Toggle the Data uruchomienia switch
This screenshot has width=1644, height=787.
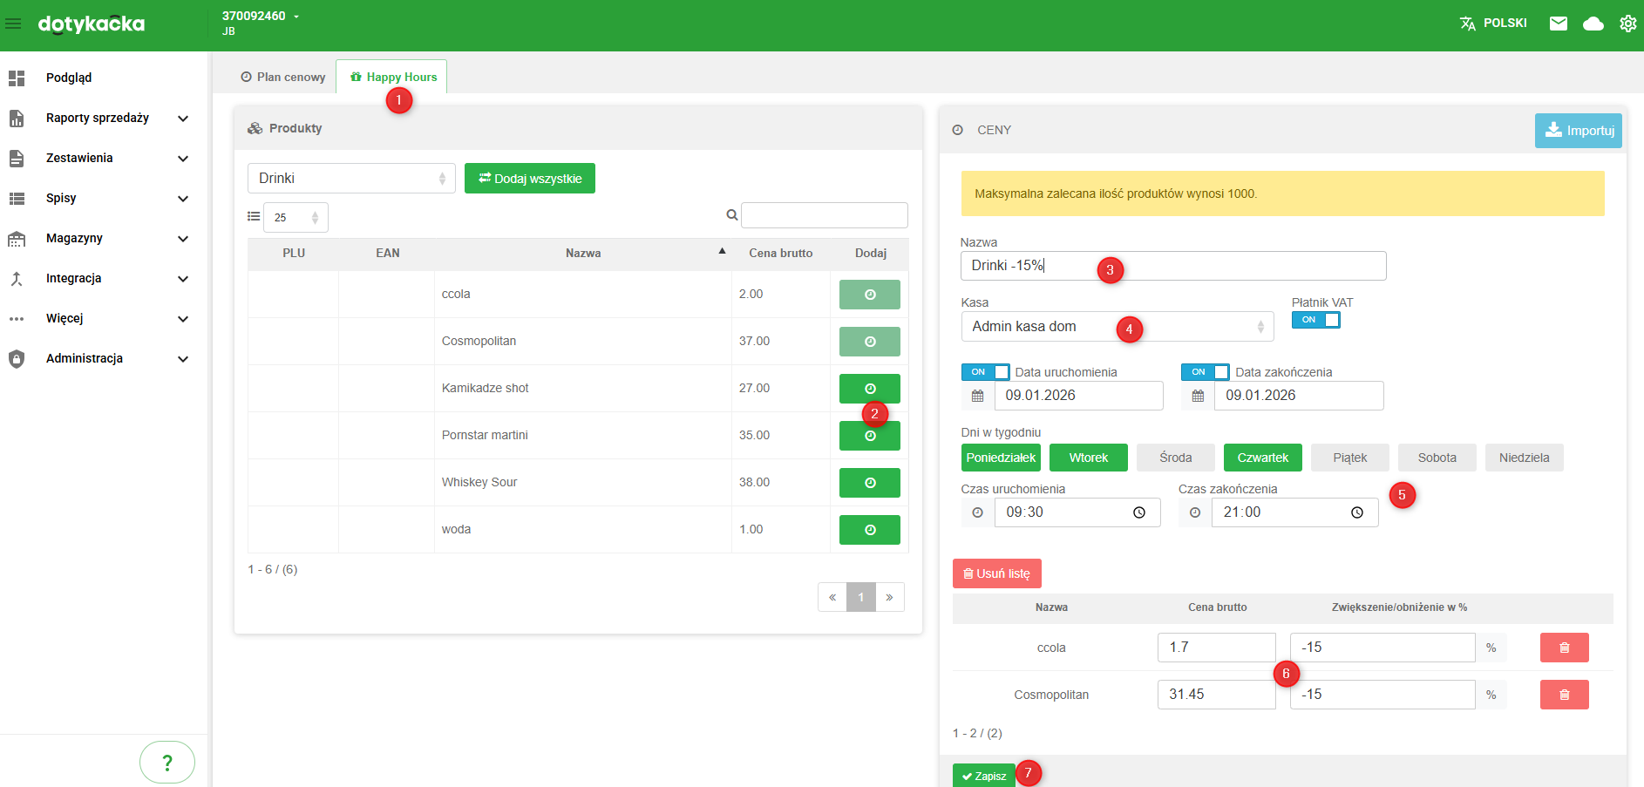click(985, 372)
